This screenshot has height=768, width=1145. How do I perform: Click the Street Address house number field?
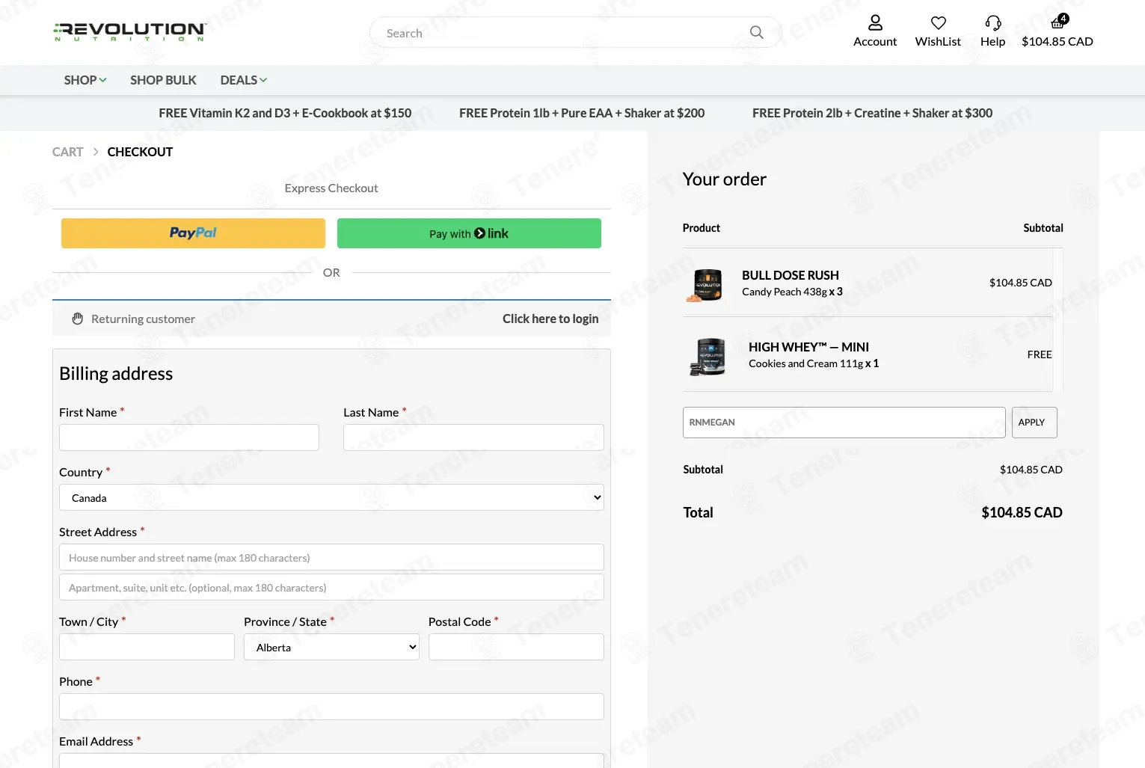(x=331, y=557)
